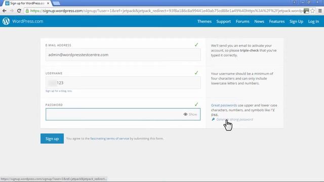The height and width of the screenshot is (182, 324).
Task: Focus the Username field
Action: [123, 83]
